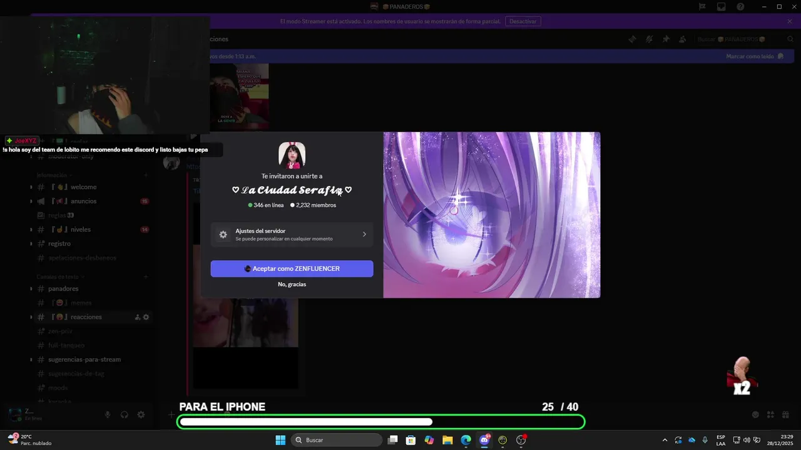Collapse the Información category
The height and width of the screenshot is (450, 801).
[54, 175]
